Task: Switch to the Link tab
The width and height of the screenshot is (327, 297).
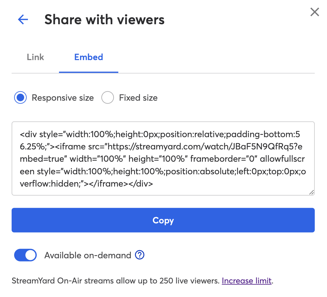Action: pos(35,57)
